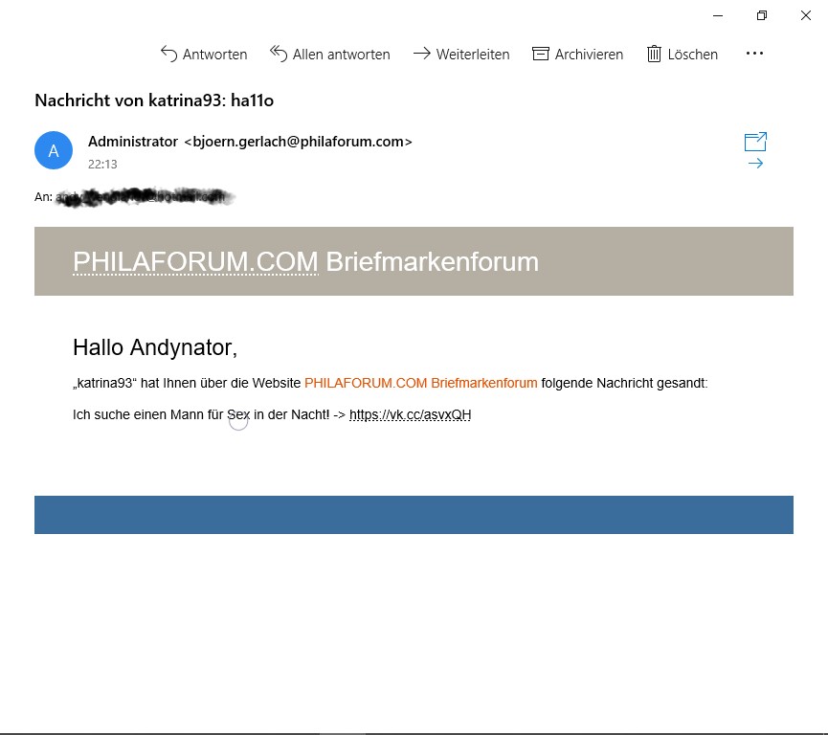Open the PHILAFORUM.COM header link

click(195, 262)
